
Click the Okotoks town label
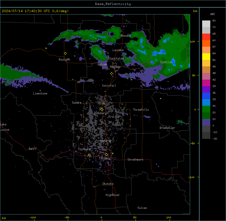click(108, 184)
